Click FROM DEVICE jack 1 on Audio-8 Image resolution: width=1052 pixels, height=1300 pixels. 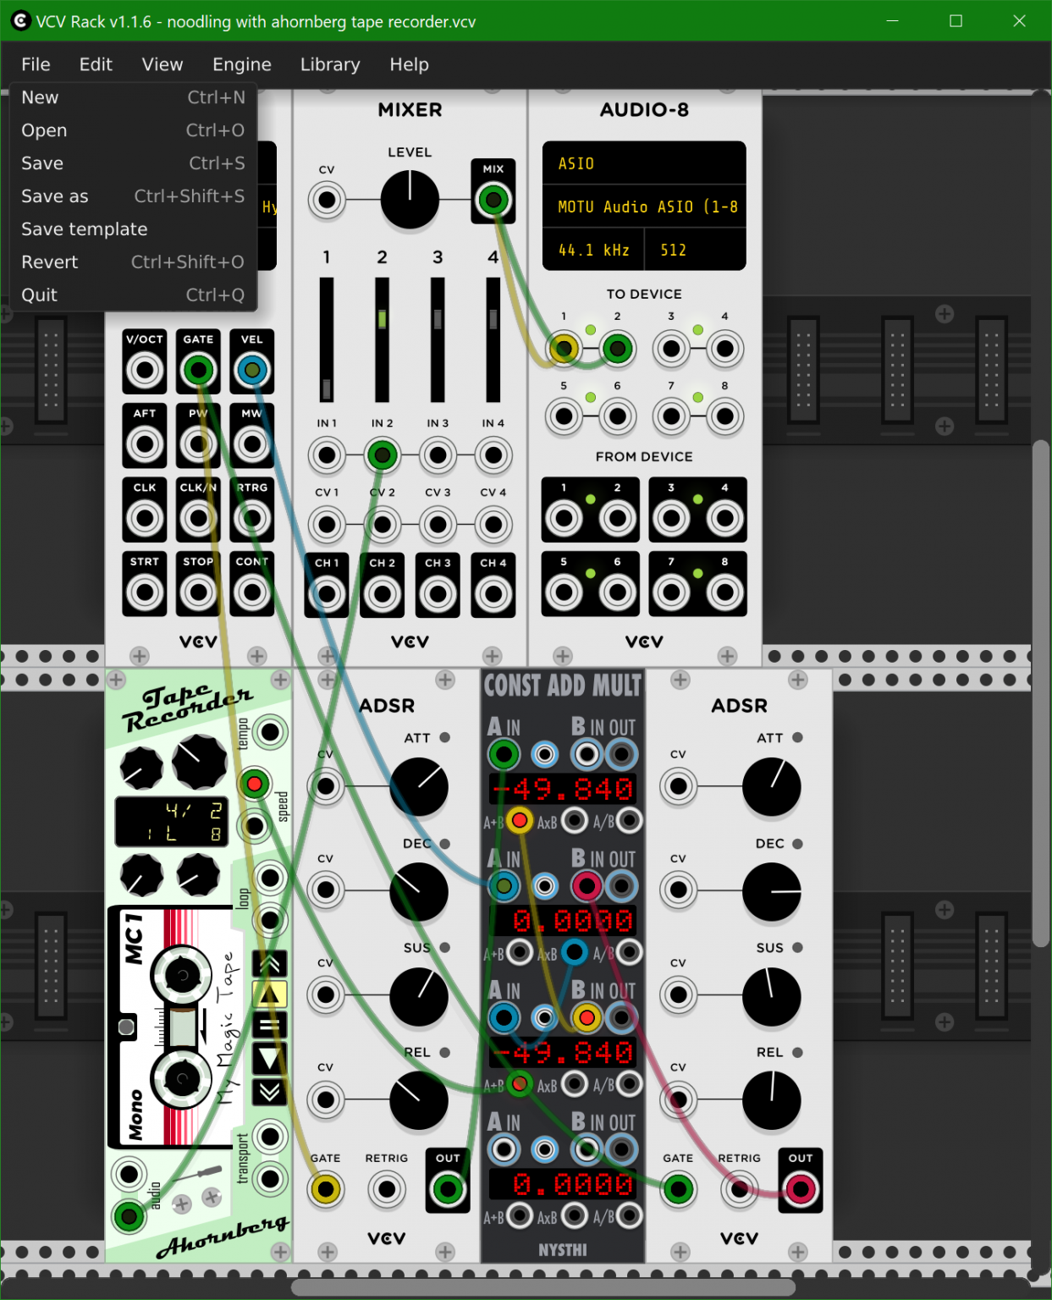coord(564,518)
